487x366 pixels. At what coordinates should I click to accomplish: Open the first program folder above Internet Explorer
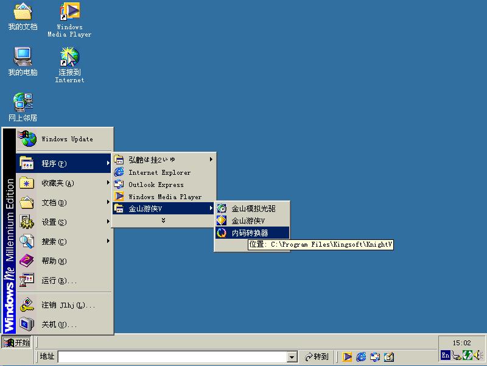tap(164, 160)
